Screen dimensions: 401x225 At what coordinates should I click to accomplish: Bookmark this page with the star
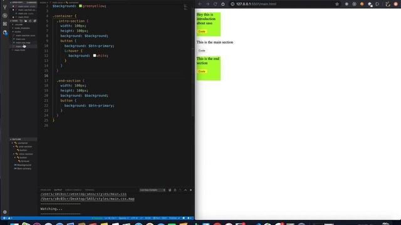coord(337,4)
